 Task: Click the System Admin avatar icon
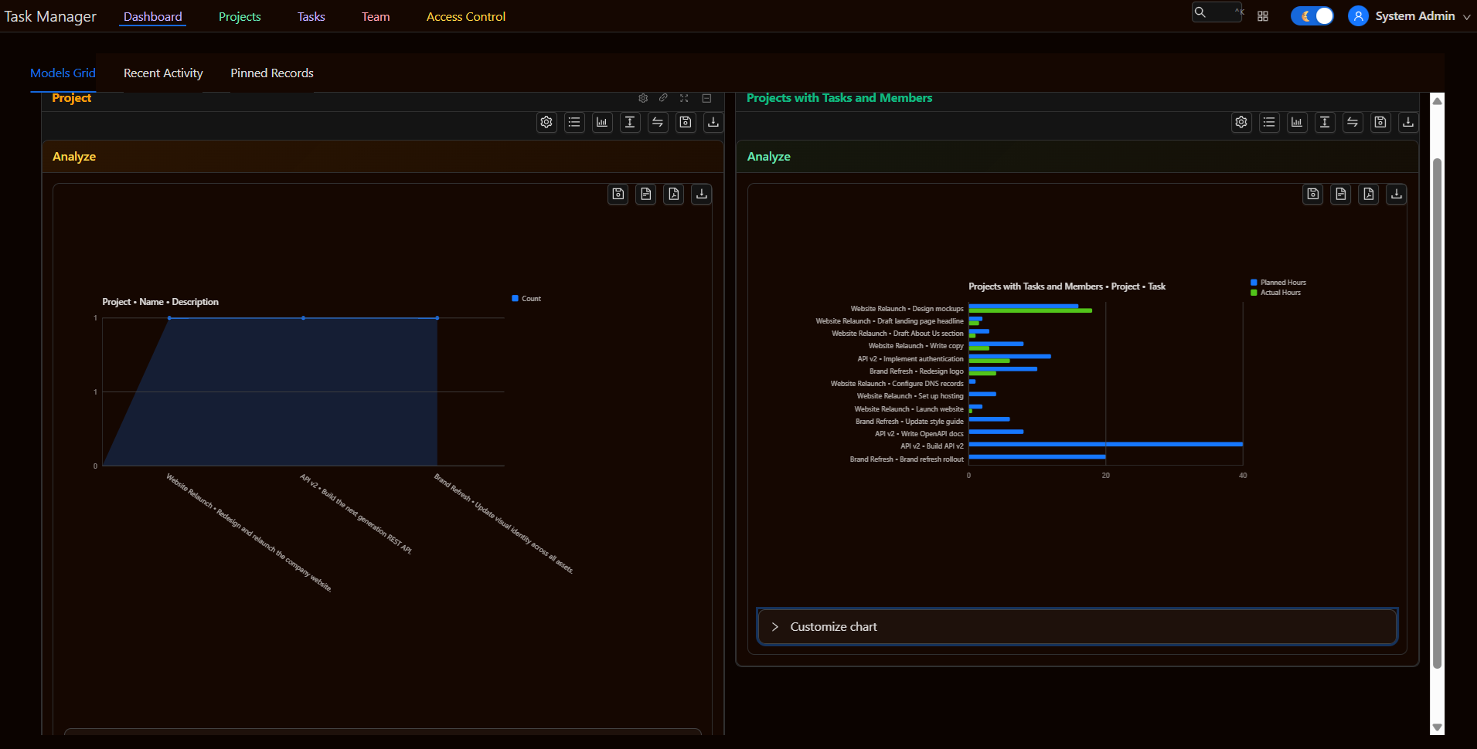[x=1358, y=16]
